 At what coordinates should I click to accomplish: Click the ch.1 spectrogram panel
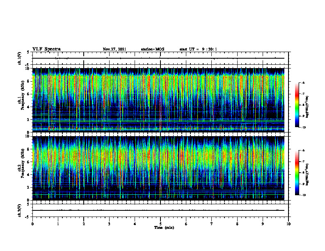click(158, 100)
